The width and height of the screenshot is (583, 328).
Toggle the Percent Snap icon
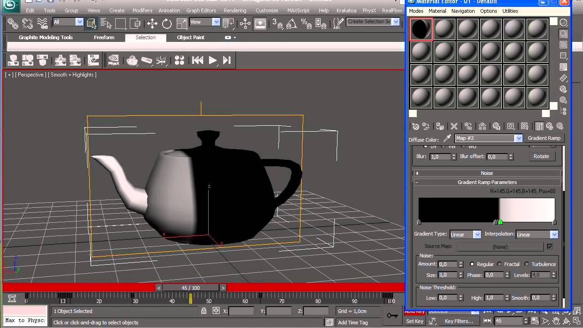click(x=307, y=23)
